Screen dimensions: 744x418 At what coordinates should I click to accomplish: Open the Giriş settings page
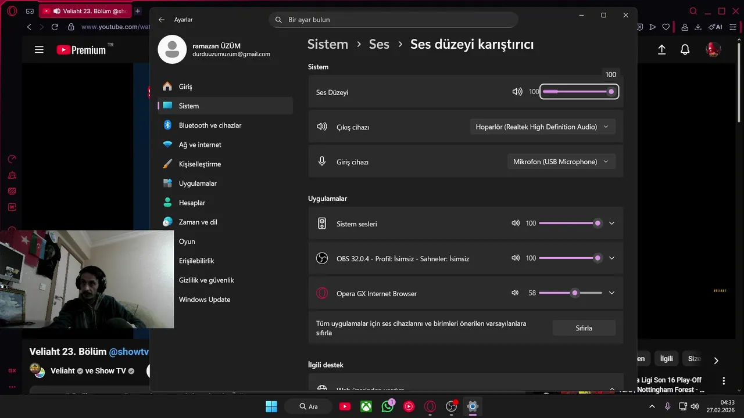225,87
